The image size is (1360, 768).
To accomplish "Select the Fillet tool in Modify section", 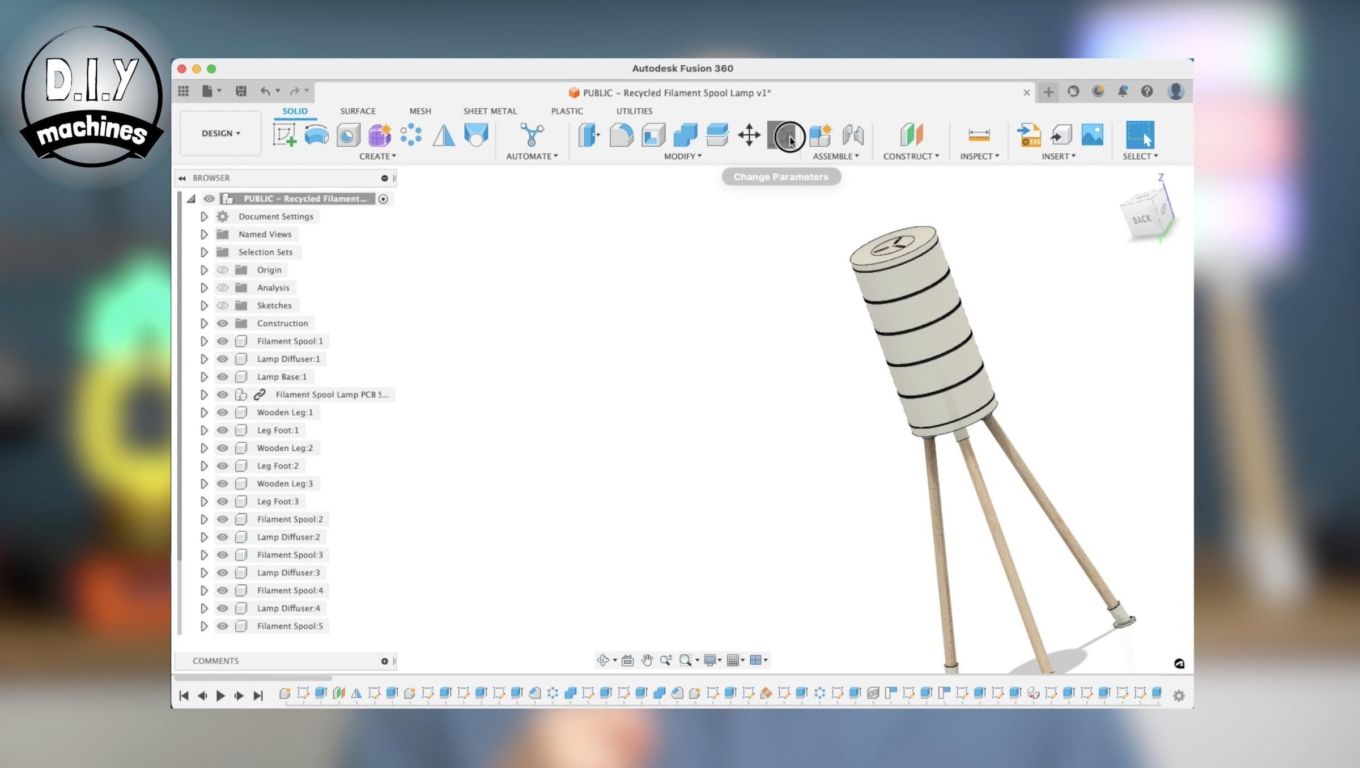I will coord(620,136).
